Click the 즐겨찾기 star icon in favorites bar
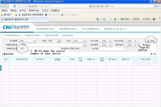Screen dimensions: 161x107 click(2, 15)
